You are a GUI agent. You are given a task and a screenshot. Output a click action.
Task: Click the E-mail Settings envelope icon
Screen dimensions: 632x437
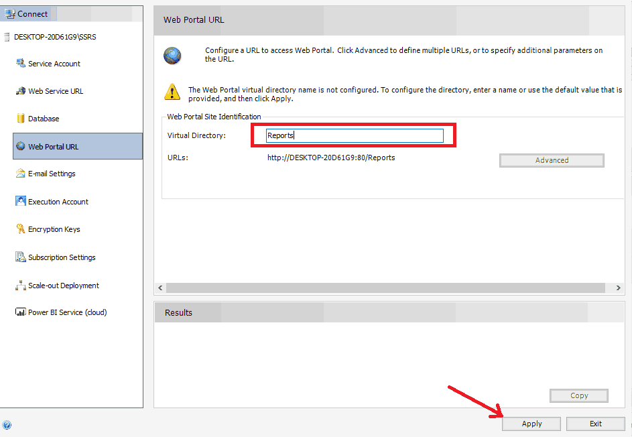point(20,174)
